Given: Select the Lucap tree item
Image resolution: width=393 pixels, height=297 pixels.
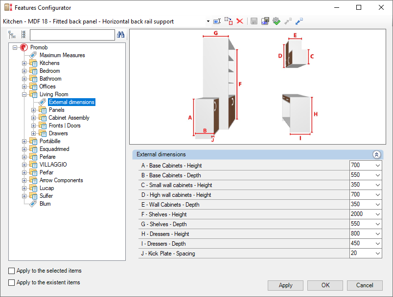Looking at the screenshot, I should [x=46, y=188].
